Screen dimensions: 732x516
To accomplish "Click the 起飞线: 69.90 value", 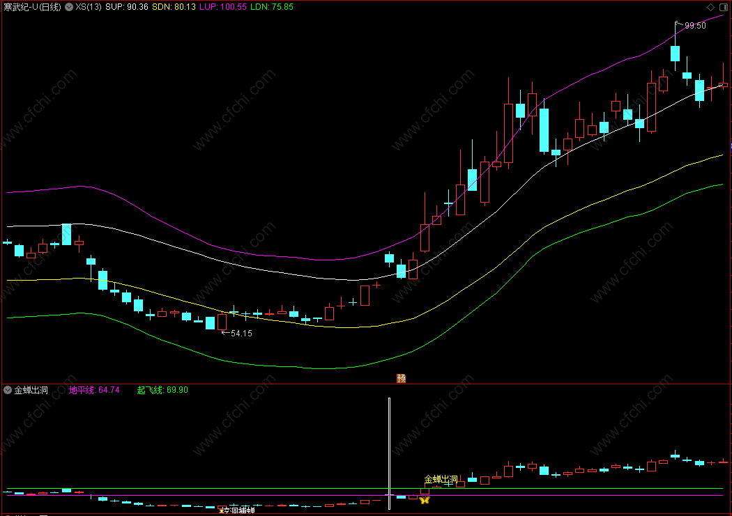I will pyautogui.click(x=162, y=390).
